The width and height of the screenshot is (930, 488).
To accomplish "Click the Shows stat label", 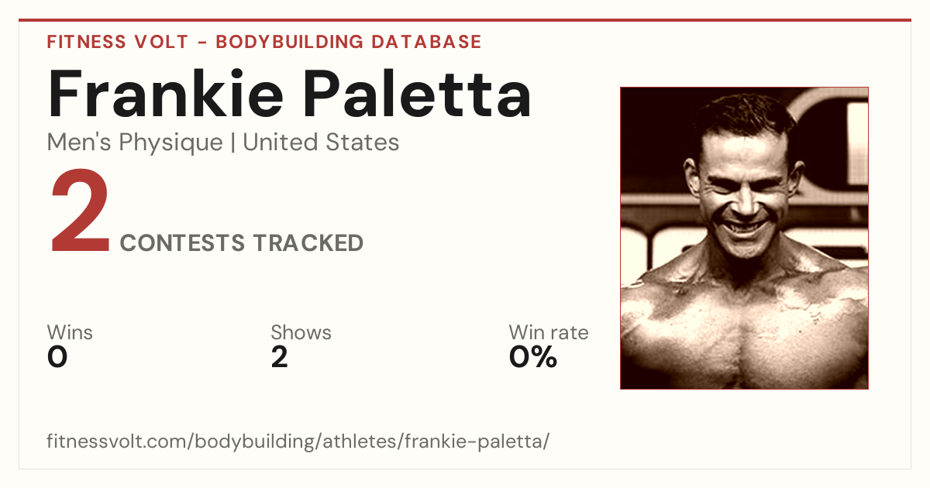I will 301,332.
